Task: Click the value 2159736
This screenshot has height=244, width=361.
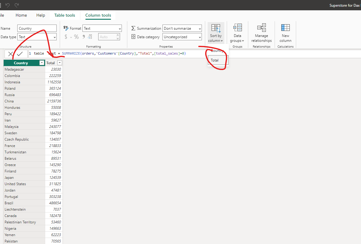Action: (54, 101)
